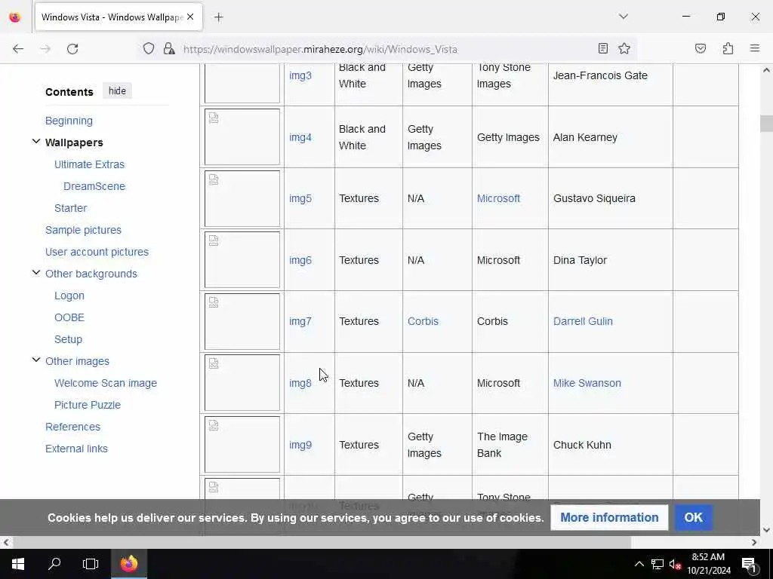Open the img3 wallpaper link
This screenshot has height=579, width=773.
pyautogui.click(x=300, y=75)
